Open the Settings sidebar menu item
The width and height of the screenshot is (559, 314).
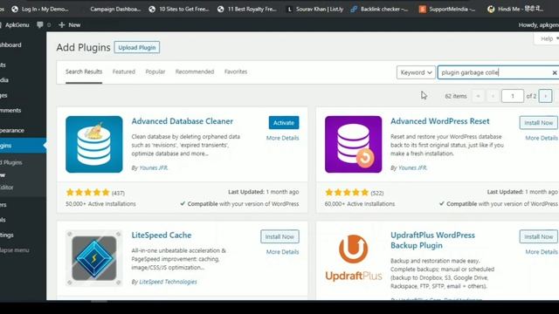pyautogui.click(x=7, y=235)
